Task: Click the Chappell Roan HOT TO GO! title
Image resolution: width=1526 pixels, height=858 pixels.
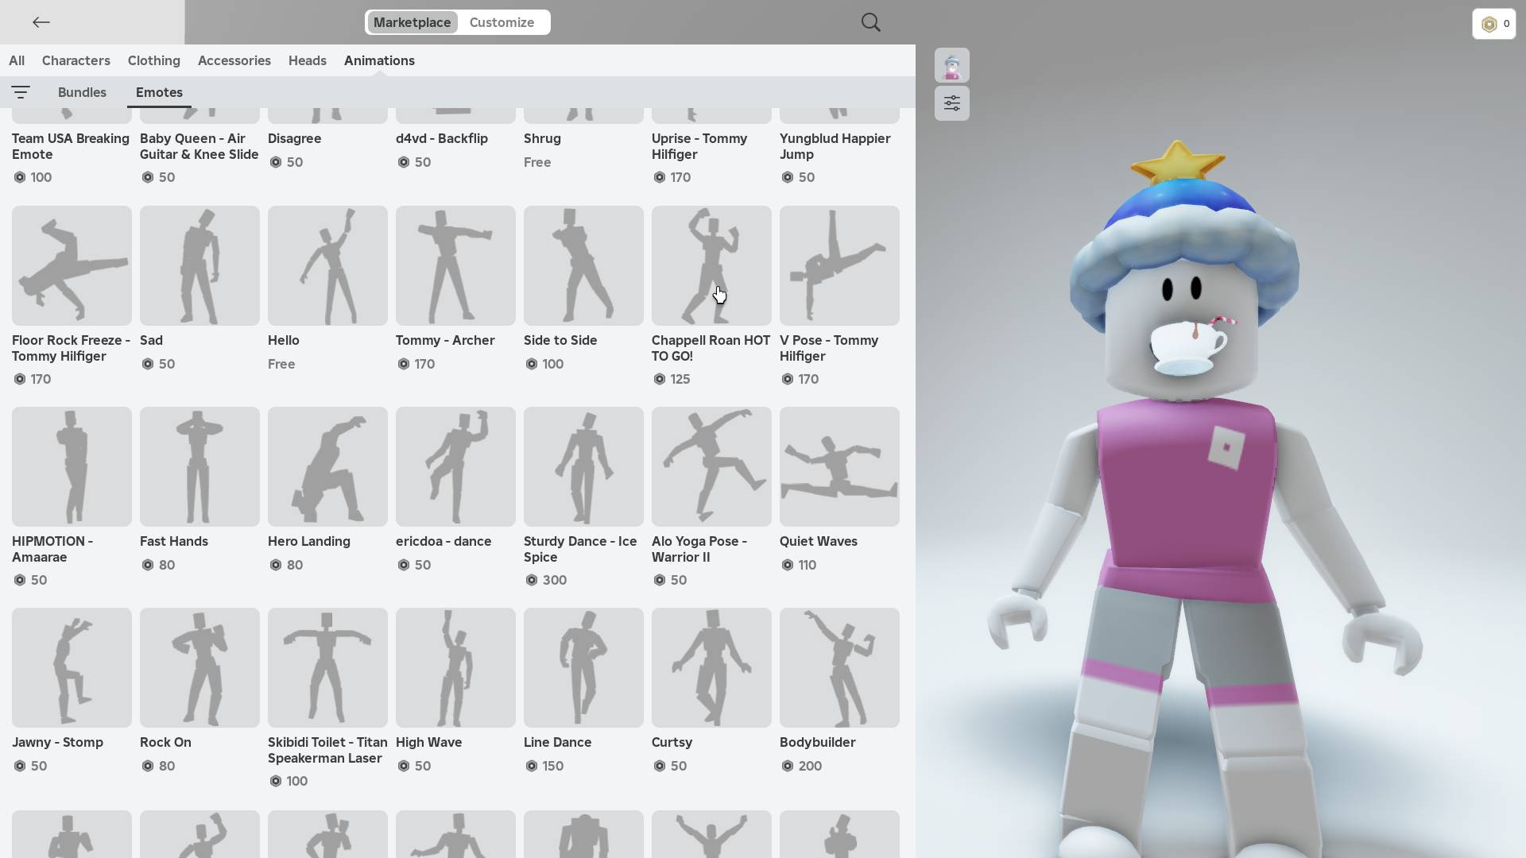Action: [x=711, y=348]
